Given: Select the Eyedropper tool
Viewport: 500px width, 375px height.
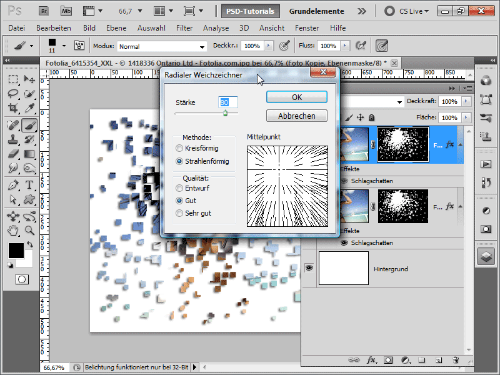Looking at the screenshot, I should 29,108.
